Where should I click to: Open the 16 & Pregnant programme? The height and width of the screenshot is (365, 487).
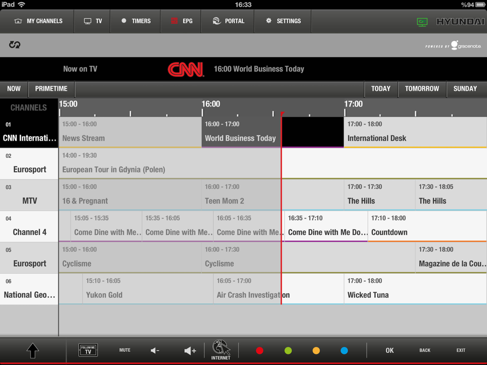click(130, 195)
